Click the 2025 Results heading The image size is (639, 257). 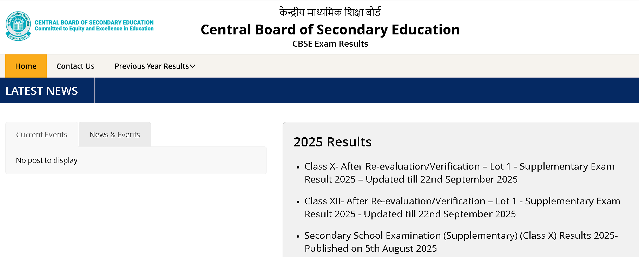coord(333,142)
